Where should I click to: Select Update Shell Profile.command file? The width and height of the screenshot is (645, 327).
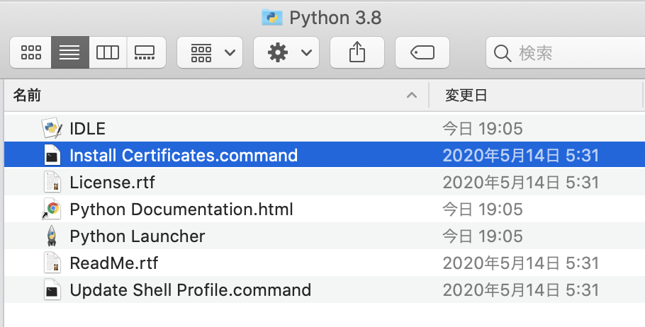(x=325, y=289)
